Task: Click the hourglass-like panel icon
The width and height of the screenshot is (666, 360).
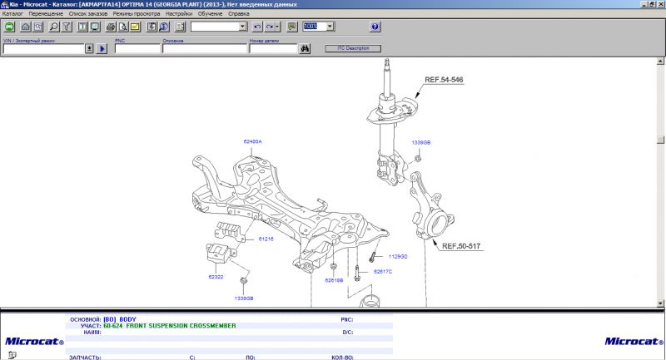Action: click(x=82, y=27)
